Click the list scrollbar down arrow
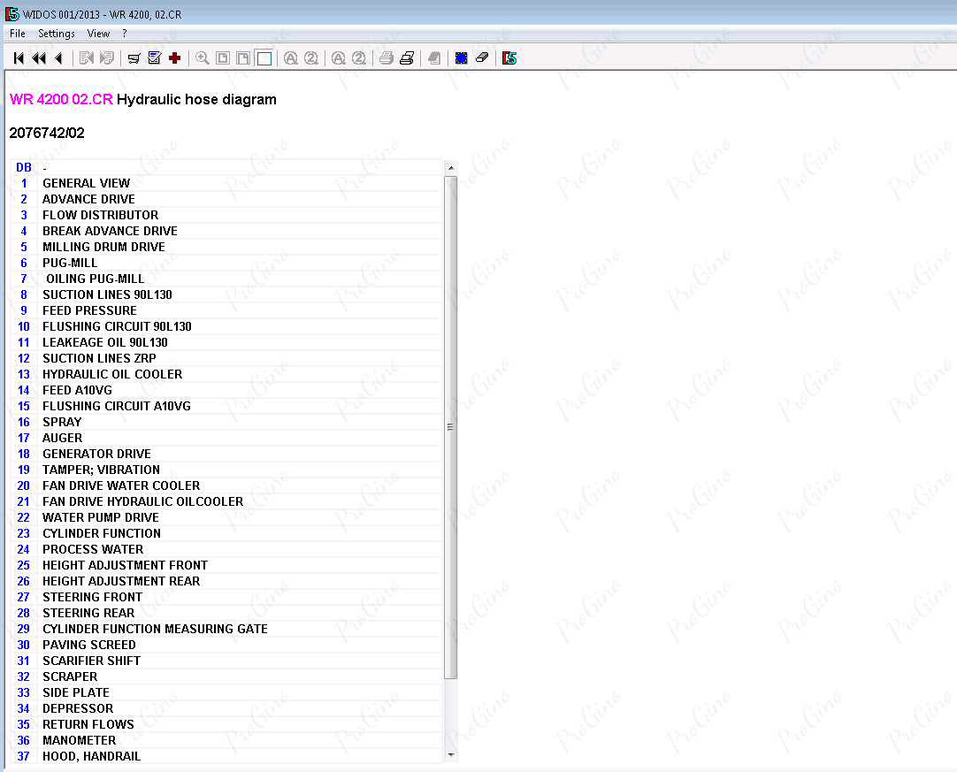Screen dimensions: 957x772 (450, 755)
